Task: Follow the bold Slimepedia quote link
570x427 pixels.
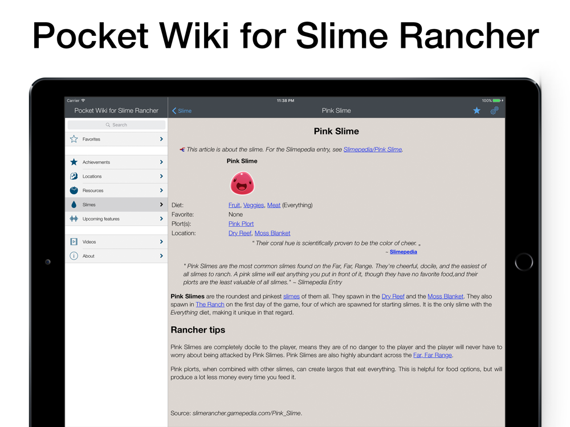Action: click(x=403, y=252)
